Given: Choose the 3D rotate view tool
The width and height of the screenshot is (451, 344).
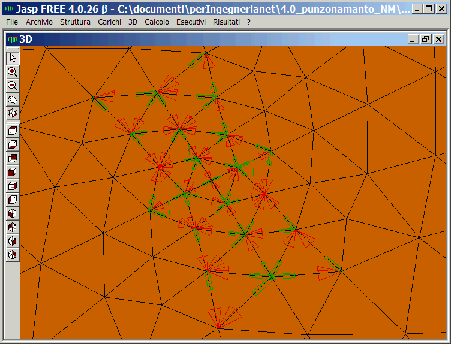Looking at the screenshot, I should tap(13, 113).
